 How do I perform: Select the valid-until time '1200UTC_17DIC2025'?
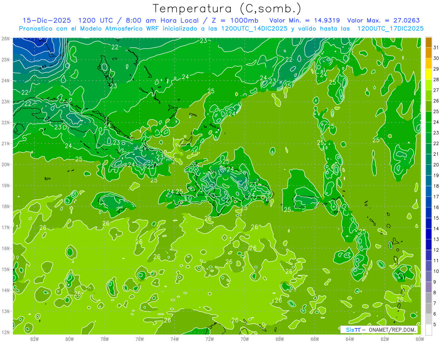pos(390,29)
